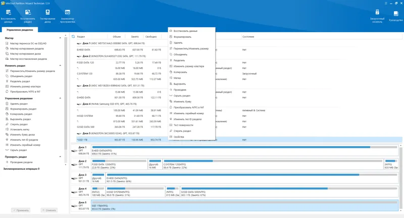Select Удалить in context menu

point(192,43)
